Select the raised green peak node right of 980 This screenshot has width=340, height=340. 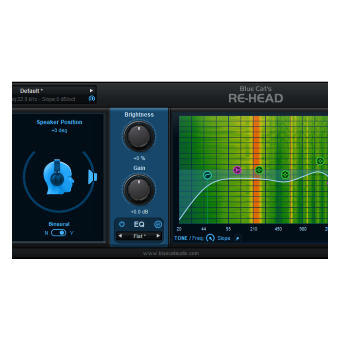pos(320,161)
